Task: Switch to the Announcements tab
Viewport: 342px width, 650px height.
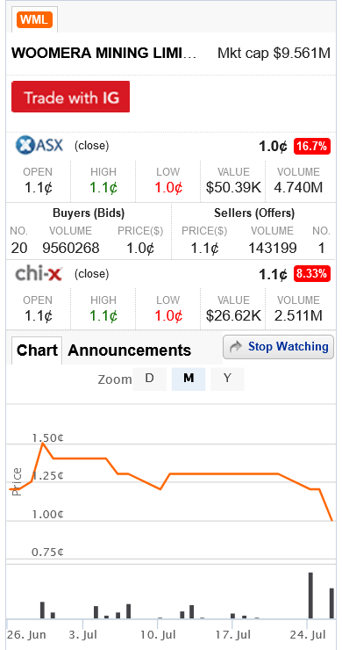Action: tap(129, 350)
